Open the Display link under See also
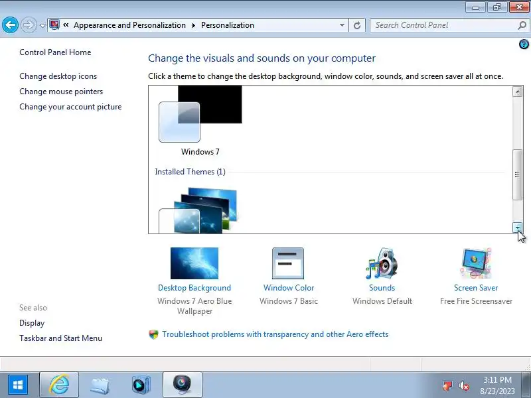The width and height of the screenshot is (531, 398). [x=32, y=323]
